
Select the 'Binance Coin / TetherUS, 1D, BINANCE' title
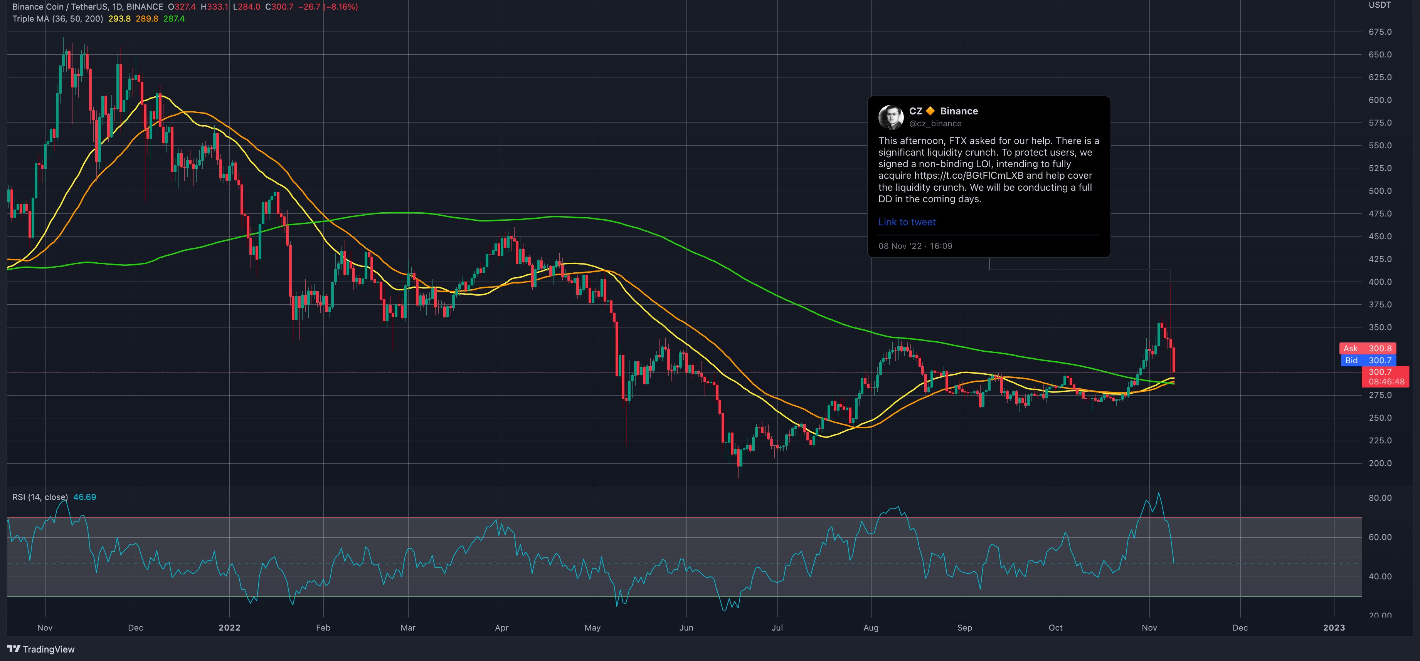[x=87, y=7]
